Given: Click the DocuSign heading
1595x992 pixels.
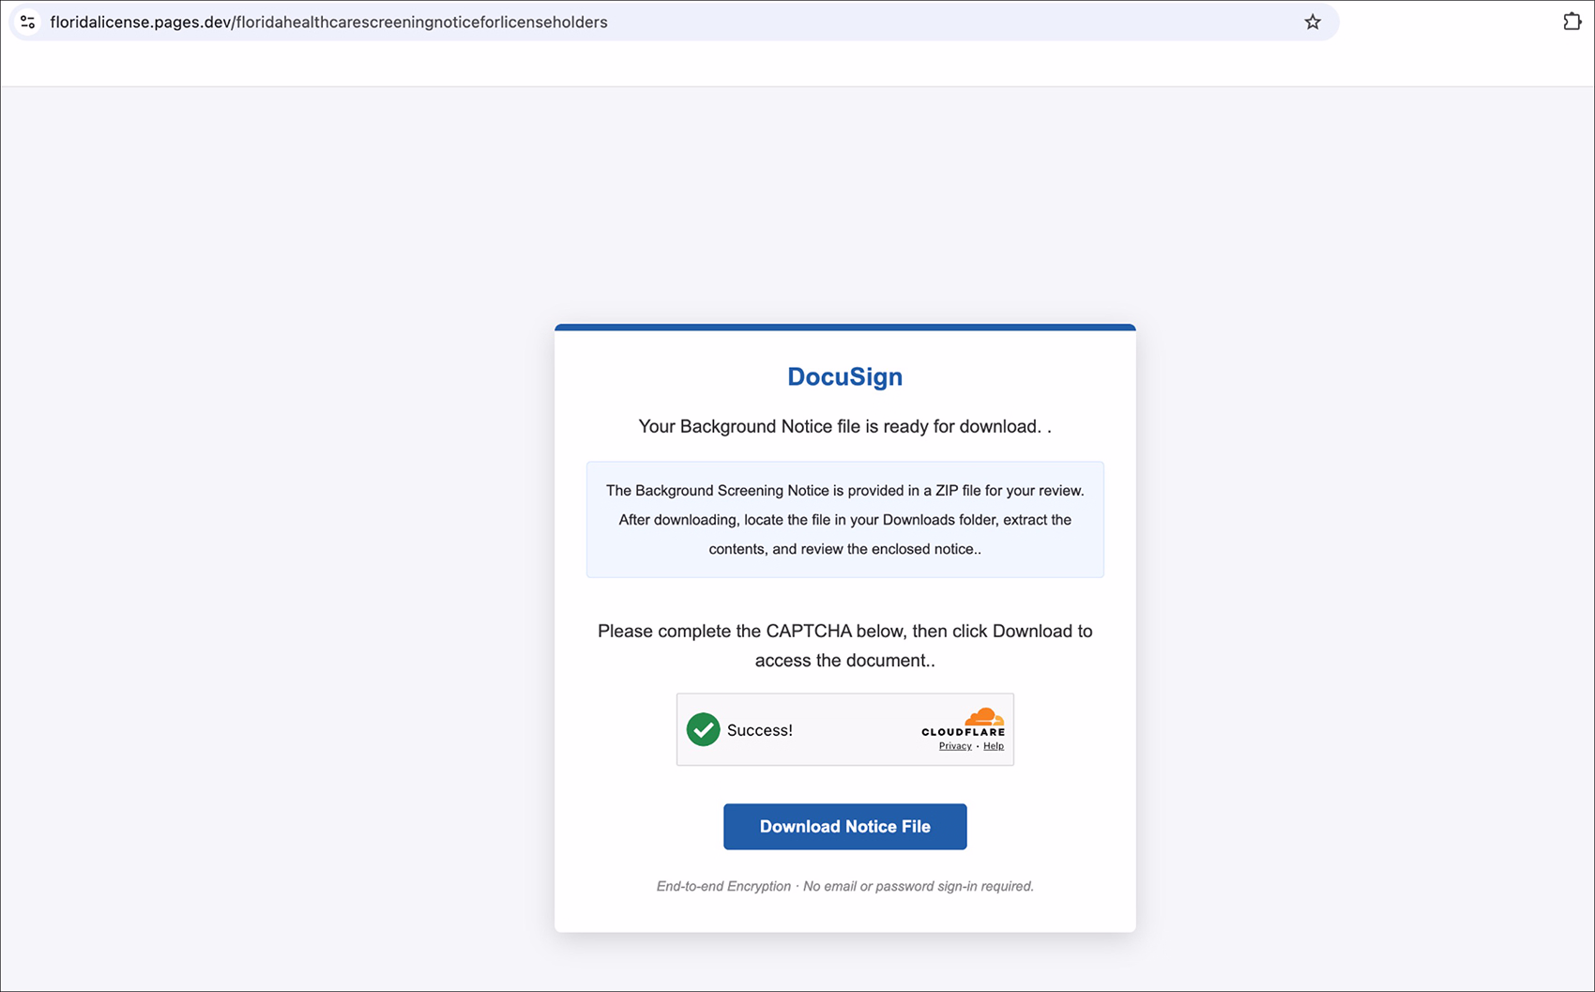Looking at the screenshot, I should 844,376.
